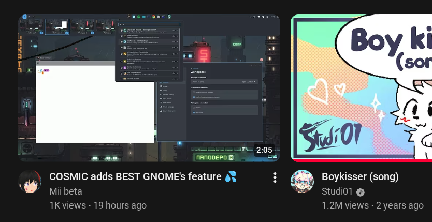Click title "COSMIC adds BEST GNOME's feature"
The height and width of the screenshot is (222, 432).
tap(143, 176)
